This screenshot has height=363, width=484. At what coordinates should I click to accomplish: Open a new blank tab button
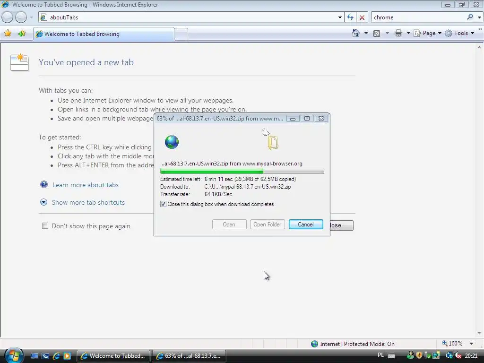pos(181,34)
